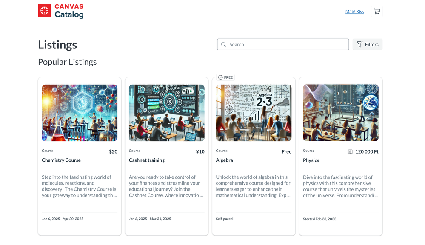Select the Physics course title

(311, 160)
